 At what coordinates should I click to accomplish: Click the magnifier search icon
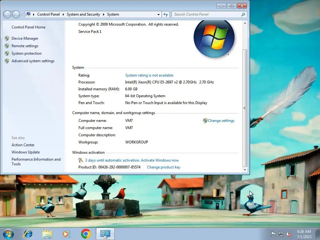coord(243,14)
